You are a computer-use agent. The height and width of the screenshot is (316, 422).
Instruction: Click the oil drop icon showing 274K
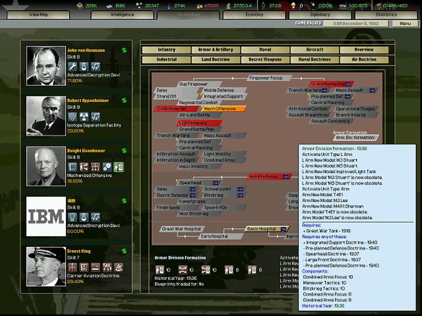pyautogui.click(x=169, y=6)
